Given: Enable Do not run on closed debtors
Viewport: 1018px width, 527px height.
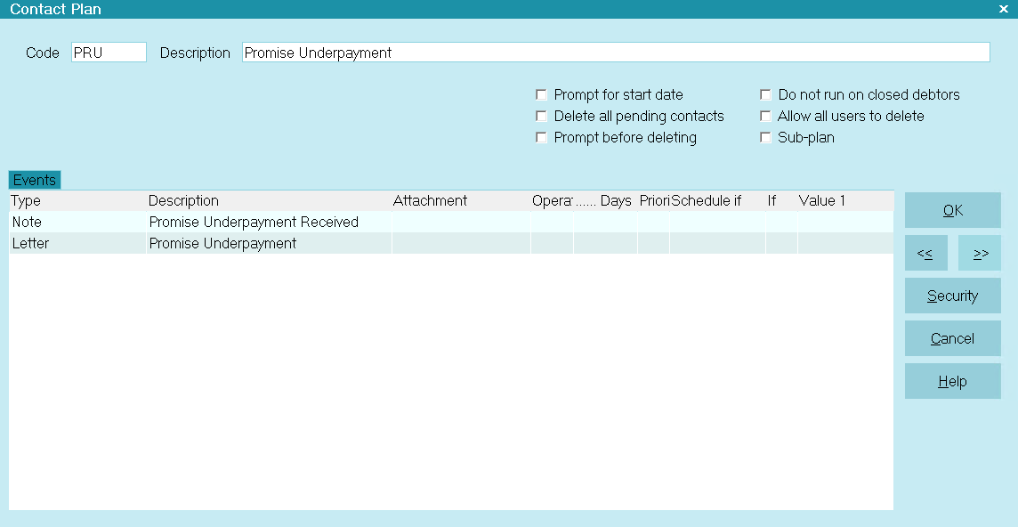Looking at the screenshot, I should 765,95.
